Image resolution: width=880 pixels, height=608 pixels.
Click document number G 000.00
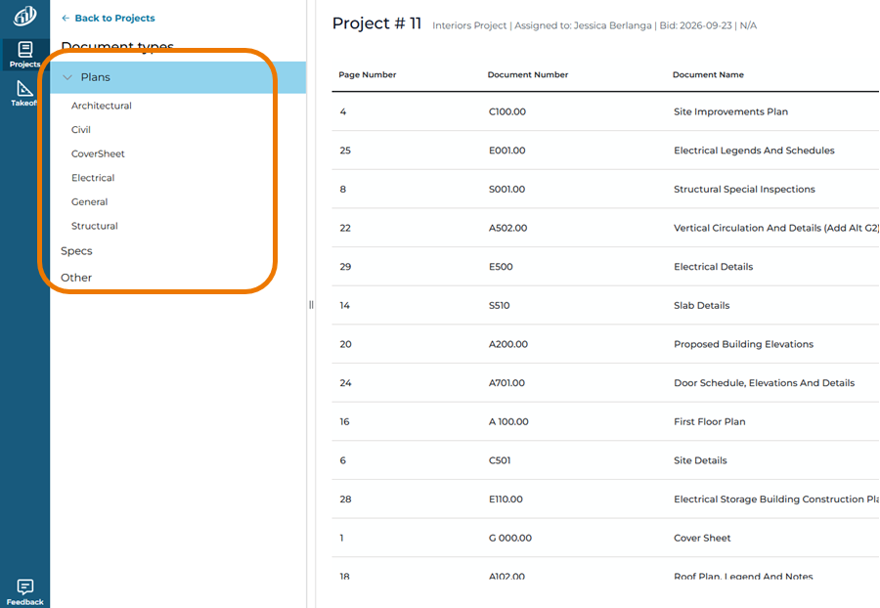click(510, 538)
